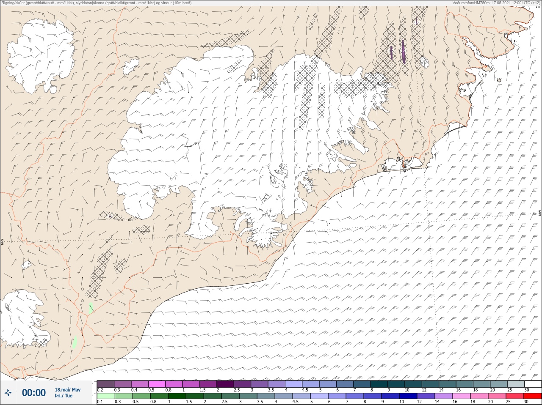This screenshot has height=405, width=542.
Task: Pick the bright pink 0.5 swatch in upper legend
Action: pyautogui.click(x=157, y=384)
